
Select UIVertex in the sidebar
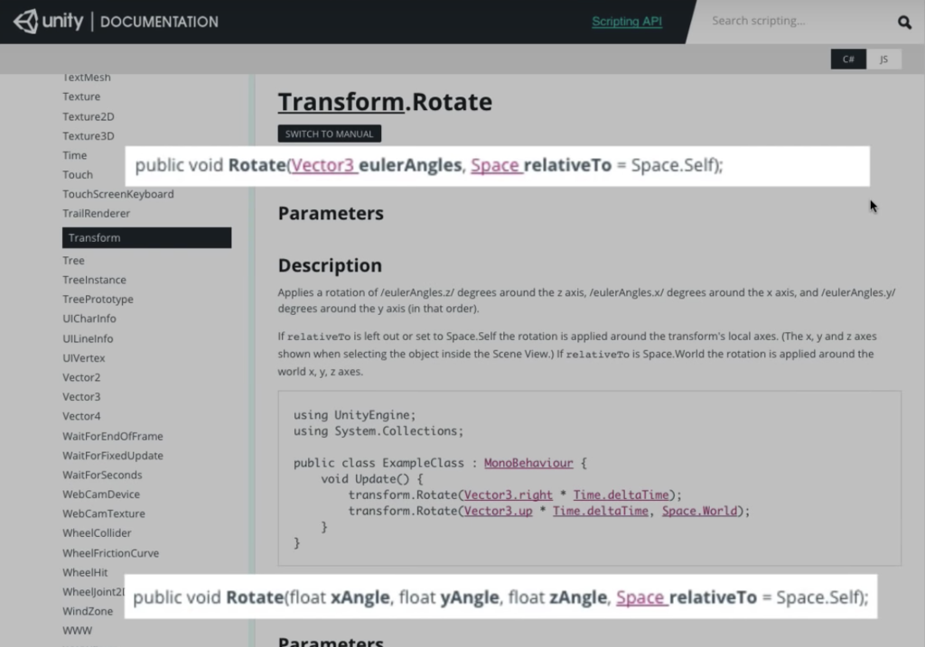tap(84, 358)
